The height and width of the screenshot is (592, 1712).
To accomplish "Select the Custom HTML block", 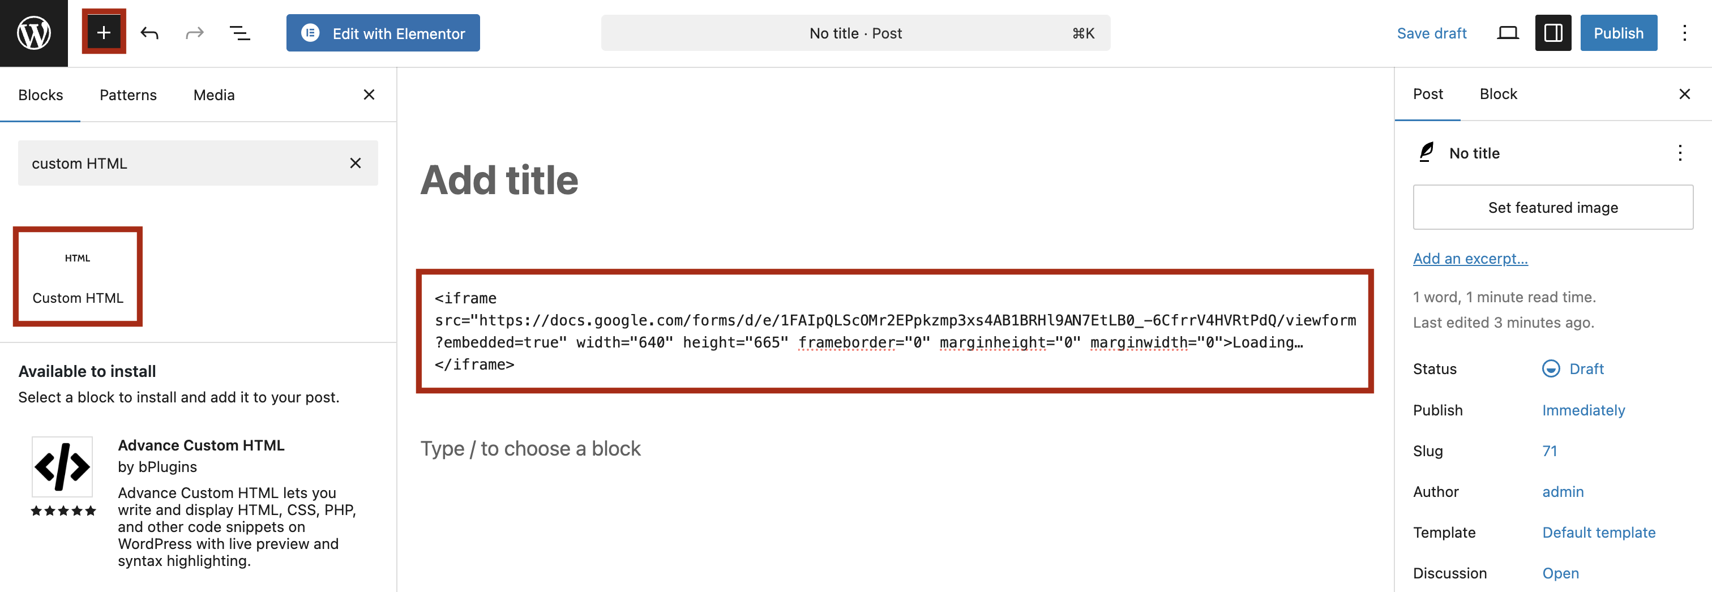I will click(77, 276).
